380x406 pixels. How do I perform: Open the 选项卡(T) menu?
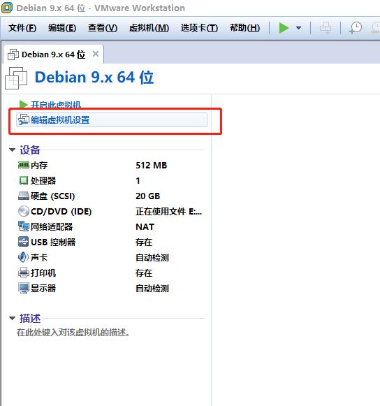click(199, 28)
